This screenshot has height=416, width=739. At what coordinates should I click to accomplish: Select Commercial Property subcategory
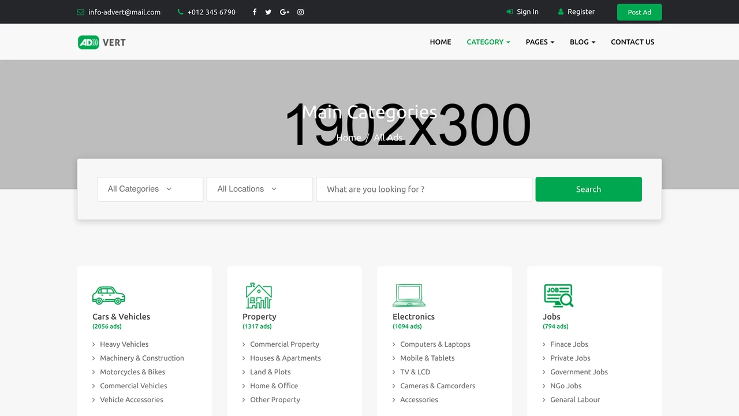[285, 344]
